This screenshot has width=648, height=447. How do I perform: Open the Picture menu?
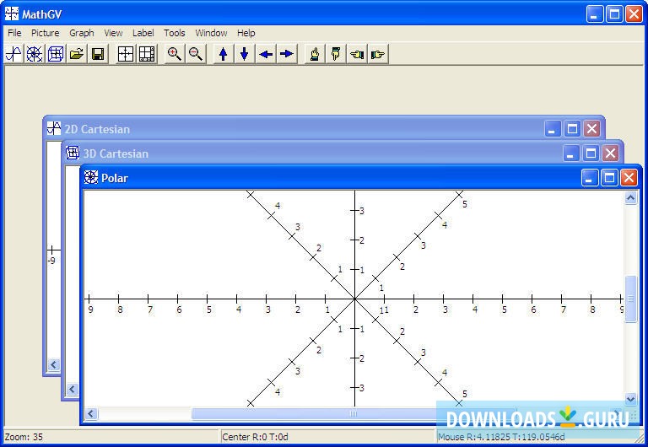(x=46, y=33)
